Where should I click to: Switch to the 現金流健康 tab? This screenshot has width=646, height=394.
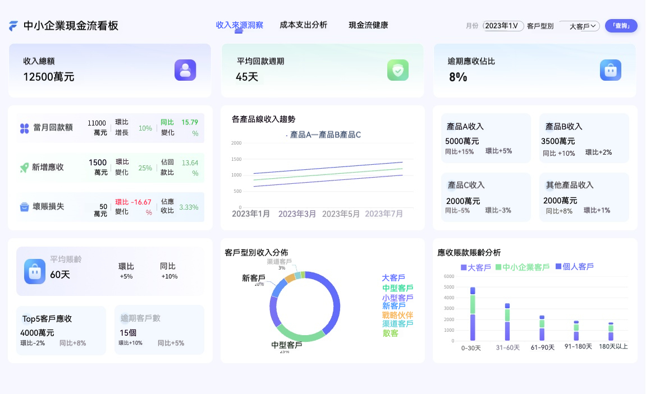368,25
